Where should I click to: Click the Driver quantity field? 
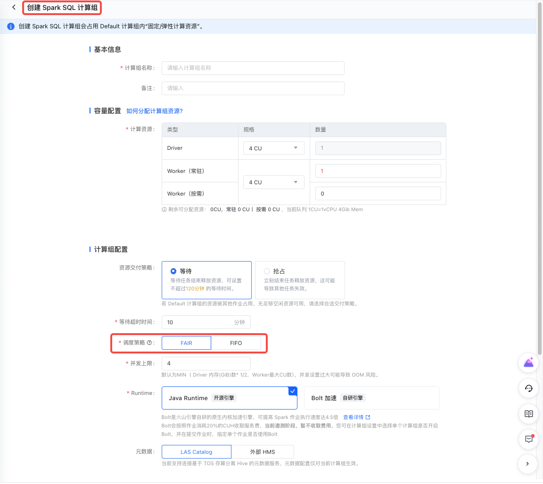click(x=378, y=148)
